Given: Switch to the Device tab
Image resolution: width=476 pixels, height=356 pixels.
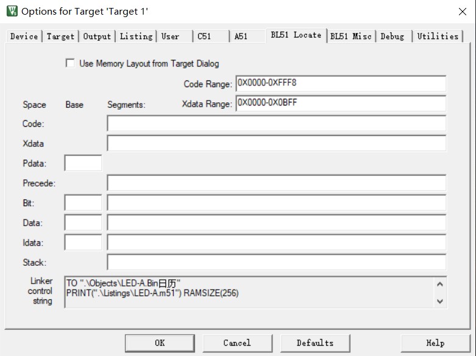Looking at the screenshot, I should [24, 37].
